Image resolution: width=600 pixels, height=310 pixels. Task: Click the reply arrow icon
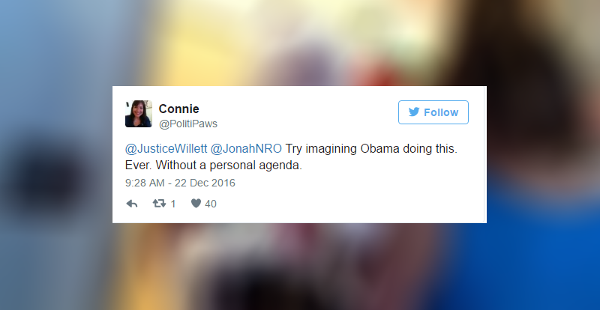click(x=132, y=204)
